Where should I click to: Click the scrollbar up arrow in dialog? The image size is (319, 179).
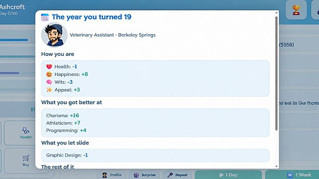click(276, 13)
